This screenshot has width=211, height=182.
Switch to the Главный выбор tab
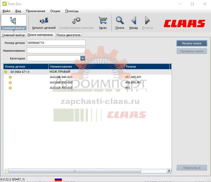(13, 35)
